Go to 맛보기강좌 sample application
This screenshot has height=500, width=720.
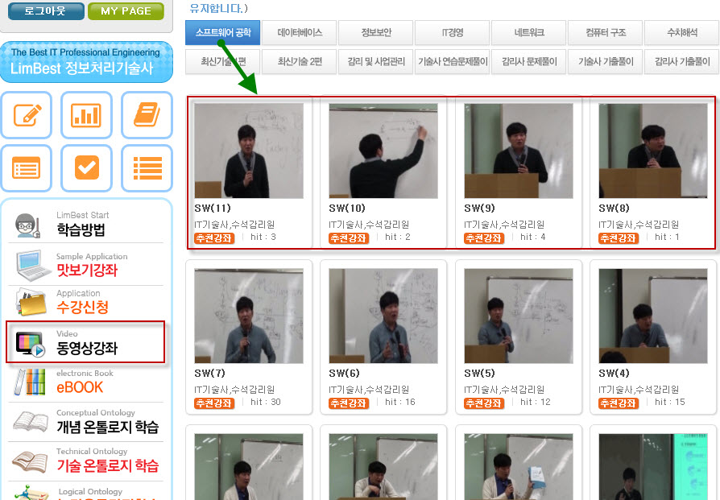coord(87,270)
